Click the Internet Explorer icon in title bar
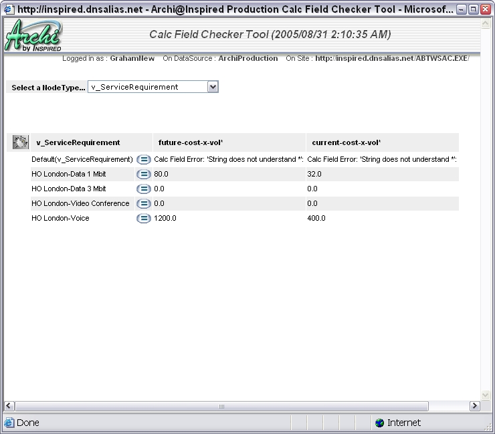This screenshot has height=434, width=495. coord(9,9)
